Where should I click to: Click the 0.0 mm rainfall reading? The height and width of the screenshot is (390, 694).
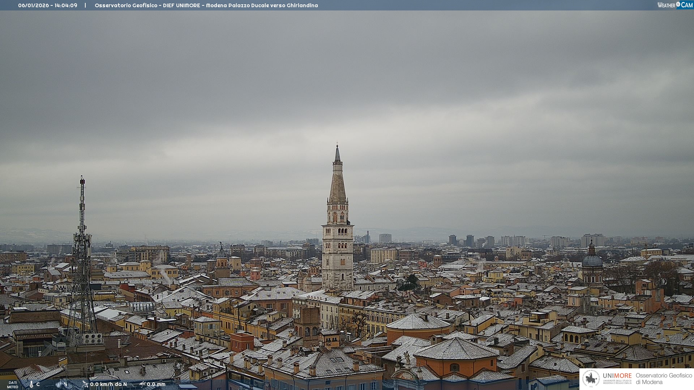(x=156, y=384)
